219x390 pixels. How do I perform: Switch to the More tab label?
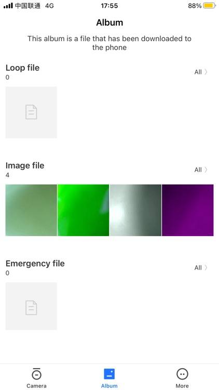pos(182,386)
